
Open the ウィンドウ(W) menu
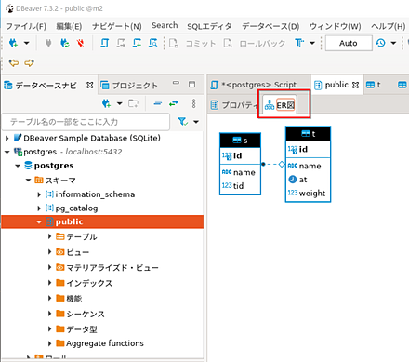(x=336, y=26)
